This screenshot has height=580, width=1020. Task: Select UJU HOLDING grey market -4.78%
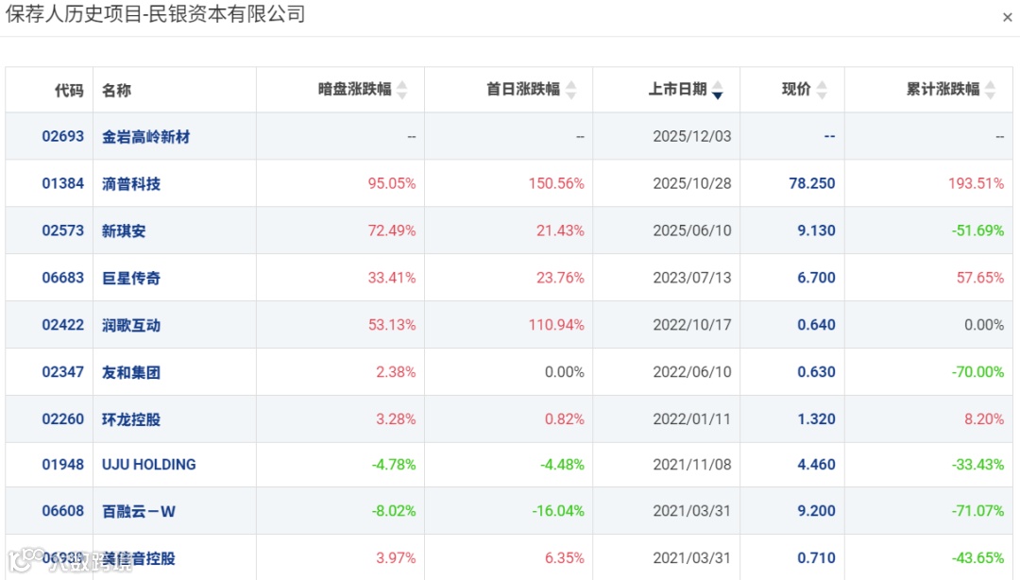[394, 465]
